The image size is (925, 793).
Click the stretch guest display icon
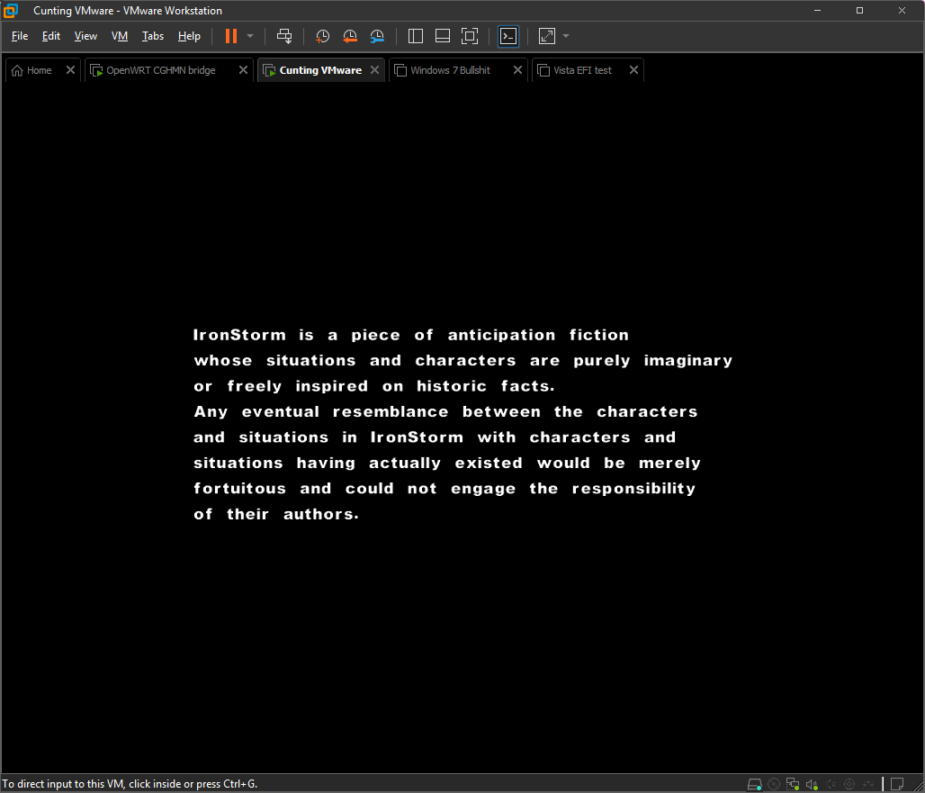(547, 36)
